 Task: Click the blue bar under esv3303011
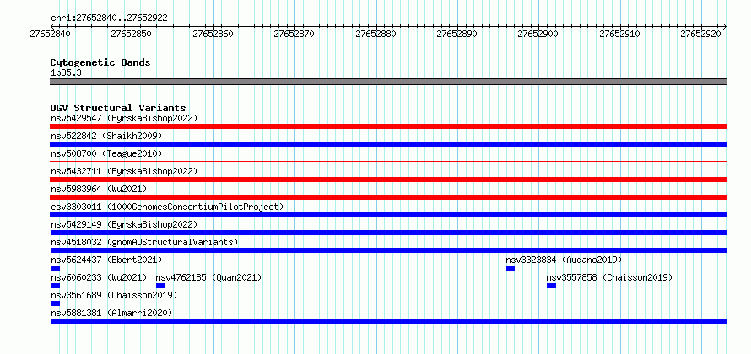388,215
